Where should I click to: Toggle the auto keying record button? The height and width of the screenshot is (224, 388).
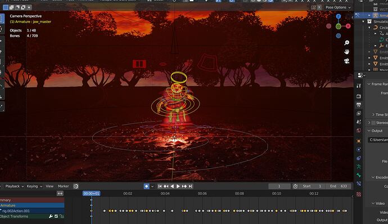(147, 186)
